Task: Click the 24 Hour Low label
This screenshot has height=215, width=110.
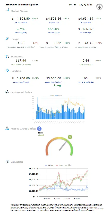Action: click(x=54, y=22)
